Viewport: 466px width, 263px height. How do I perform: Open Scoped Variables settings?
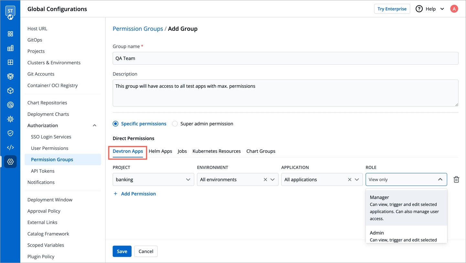(x=46, y=245)
